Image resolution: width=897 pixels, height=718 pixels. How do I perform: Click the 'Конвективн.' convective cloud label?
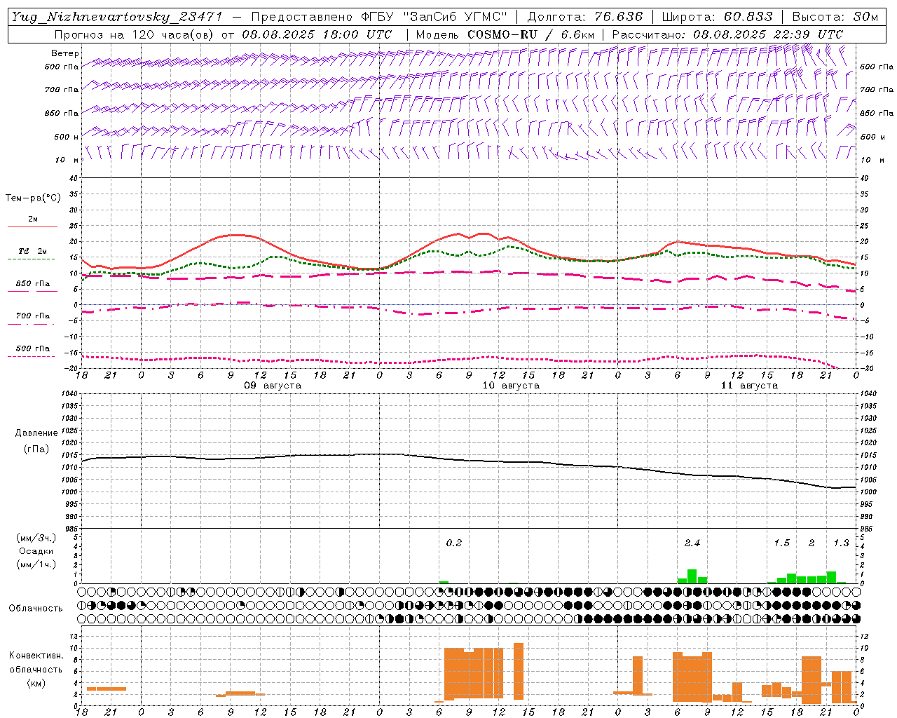coord(36,656)
